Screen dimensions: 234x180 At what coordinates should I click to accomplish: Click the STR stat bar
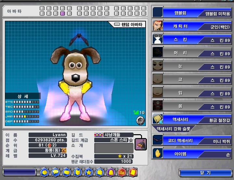tap(26, 102)
